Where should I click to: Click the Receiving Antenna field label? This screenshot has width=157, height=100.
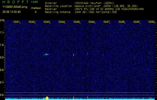pos(58,12)
